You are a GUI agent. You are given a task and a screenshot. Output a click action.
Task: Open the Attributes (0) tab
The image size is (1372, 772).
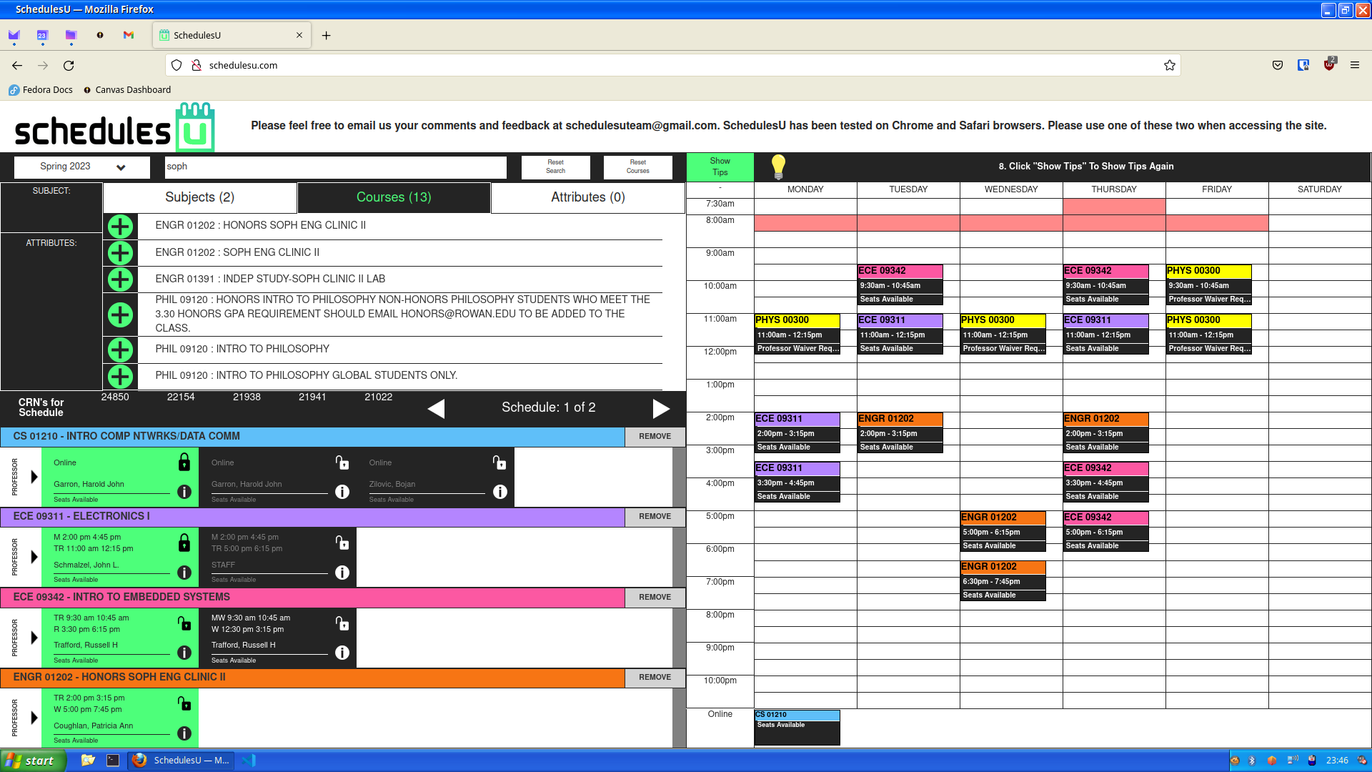tap(587, 197)
